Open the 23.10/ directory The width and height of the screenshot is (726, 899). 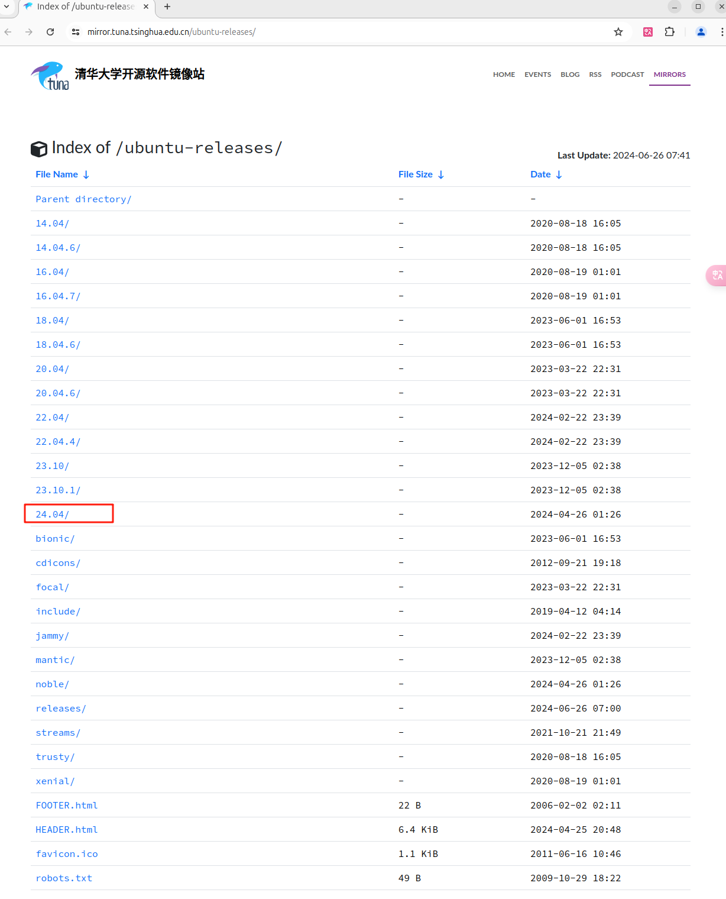[52, 466]
